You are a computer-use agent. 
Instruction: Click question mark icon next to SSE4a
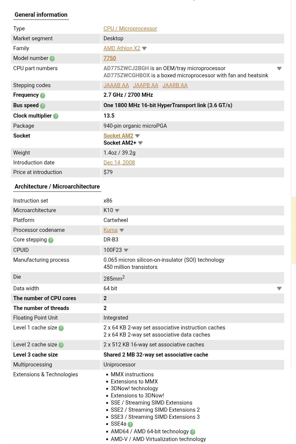pos(130,424)
